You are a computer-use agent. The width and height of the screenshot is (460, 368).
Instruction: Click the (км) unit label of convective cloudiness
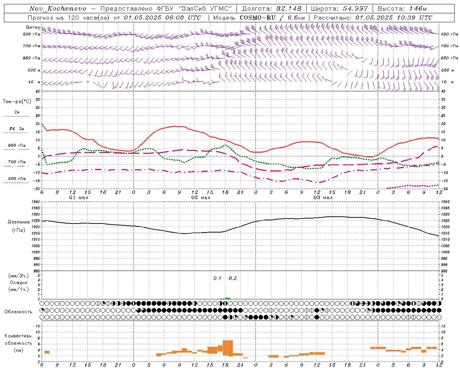[19, 350]
